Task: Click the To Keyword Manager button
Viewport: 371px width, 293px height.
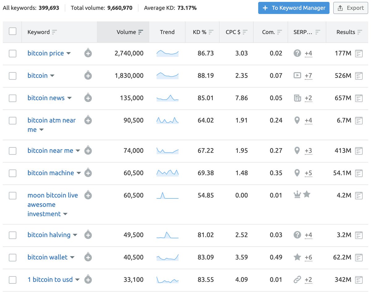Action: click(x=293, y=8)
